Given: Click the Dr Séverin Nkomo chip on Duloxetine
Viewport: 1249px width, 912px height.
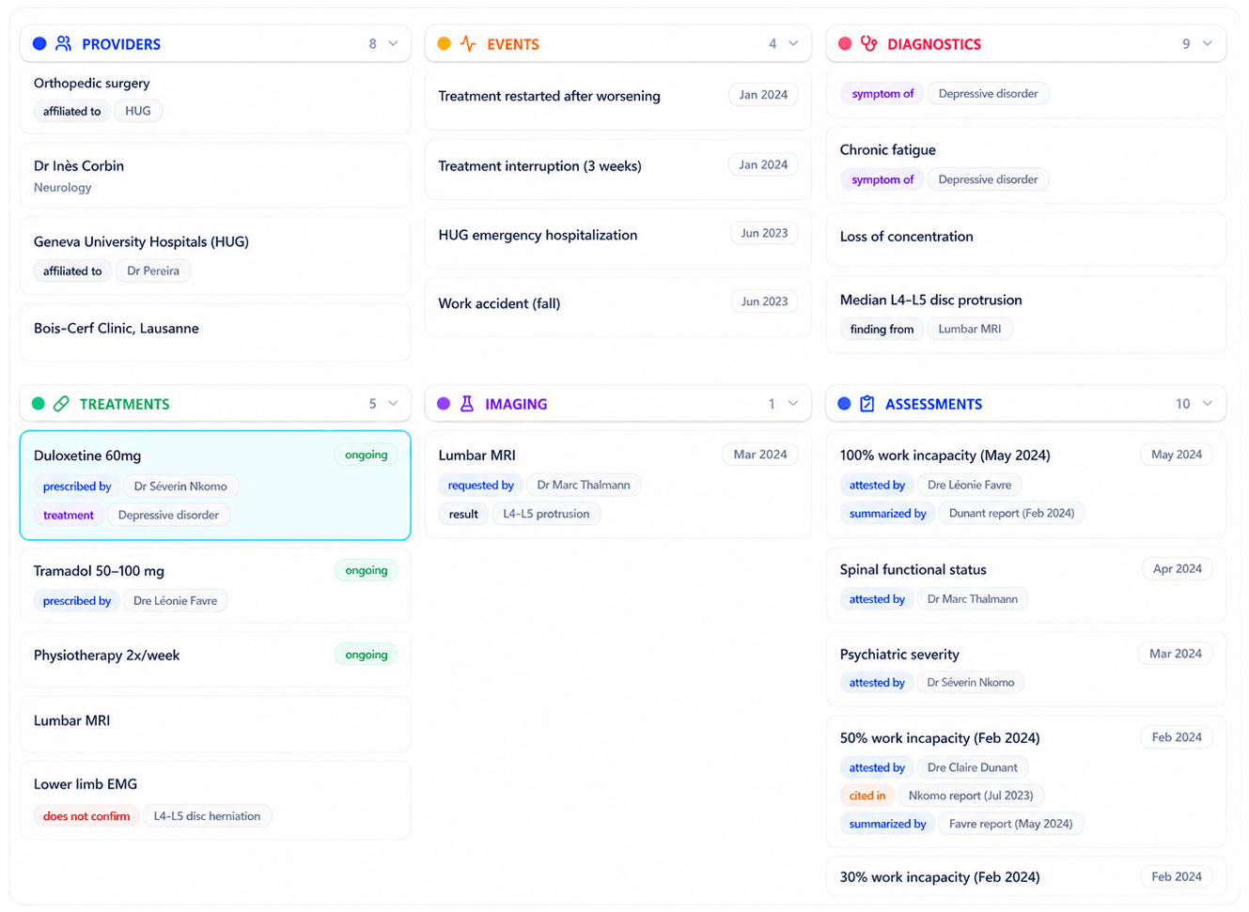Looking at the screenshot, I should [x=180, y=487].
